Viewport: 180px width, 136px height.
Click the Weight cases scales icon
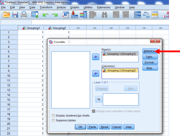click(x=146, y=15)
